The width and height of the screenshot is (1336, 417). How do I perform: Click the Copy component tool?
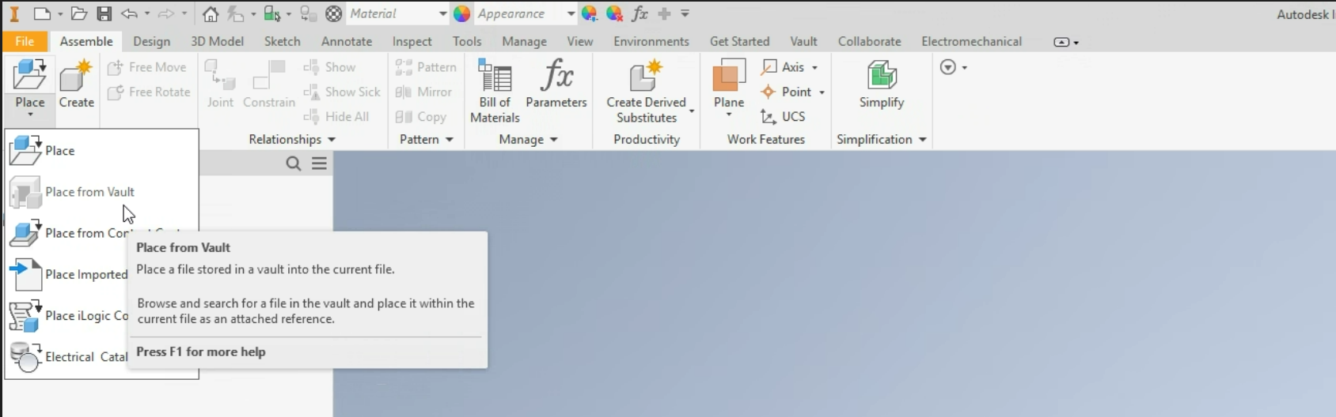click(x=421, y=116)
